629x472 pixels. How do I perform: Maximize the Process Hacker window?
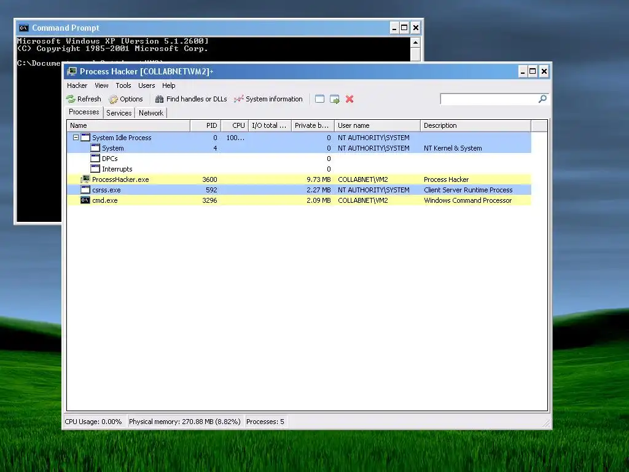pos(533,71)
